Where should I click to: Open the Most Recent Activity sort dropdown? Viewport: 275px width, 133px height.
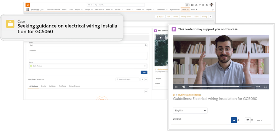(36, 79)
